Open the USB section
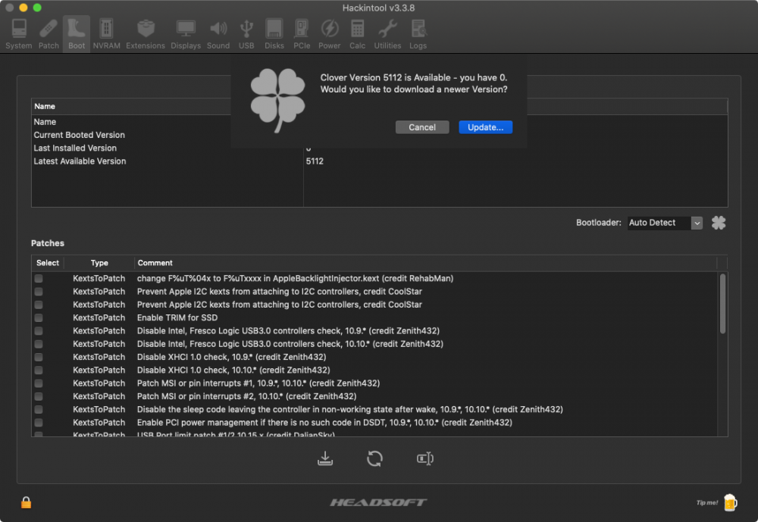This screenshot has width=758, height=522. click(x=246, y=34)
